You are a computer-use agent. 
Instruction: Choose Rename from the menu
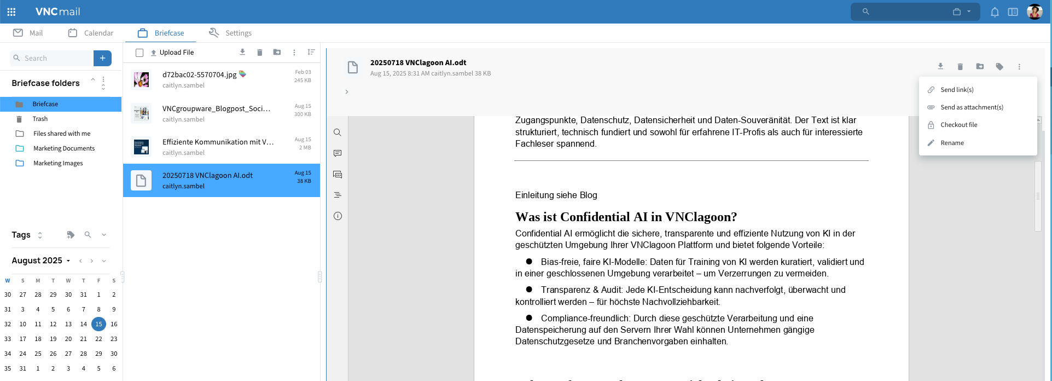[978, 143]
